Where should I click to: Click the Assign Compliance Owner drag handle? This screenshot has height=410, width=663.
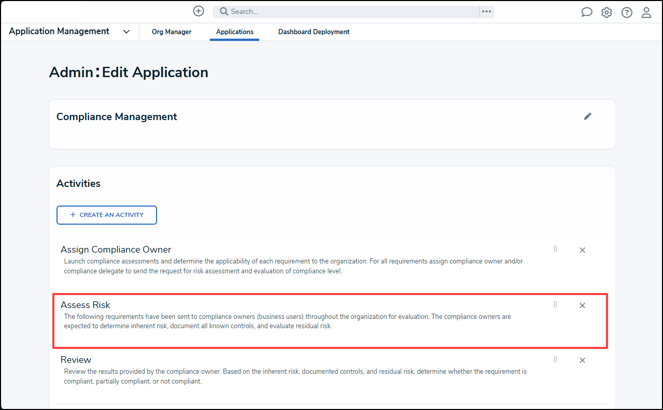(555, 249)
